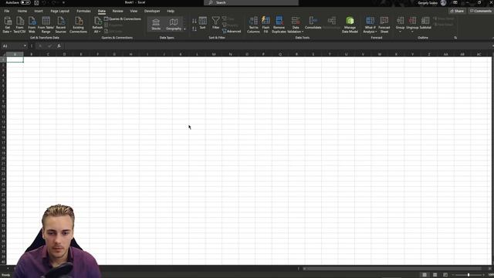Open the Page Layout tab

pyautogui.click(x=59, y=11)
